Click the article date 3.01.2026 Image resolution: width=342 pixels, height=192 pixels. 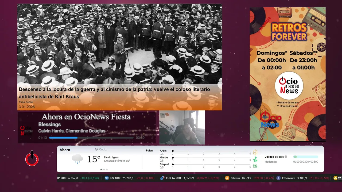(x=27, y=107)
